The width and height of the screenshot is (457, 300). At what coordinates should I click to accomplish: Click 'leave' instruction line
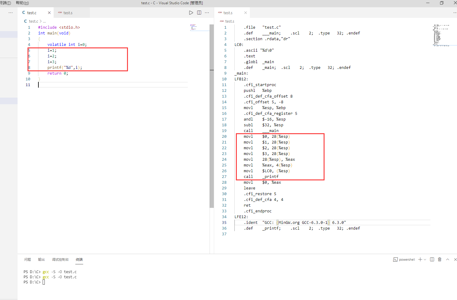click(x=250, y=188)
